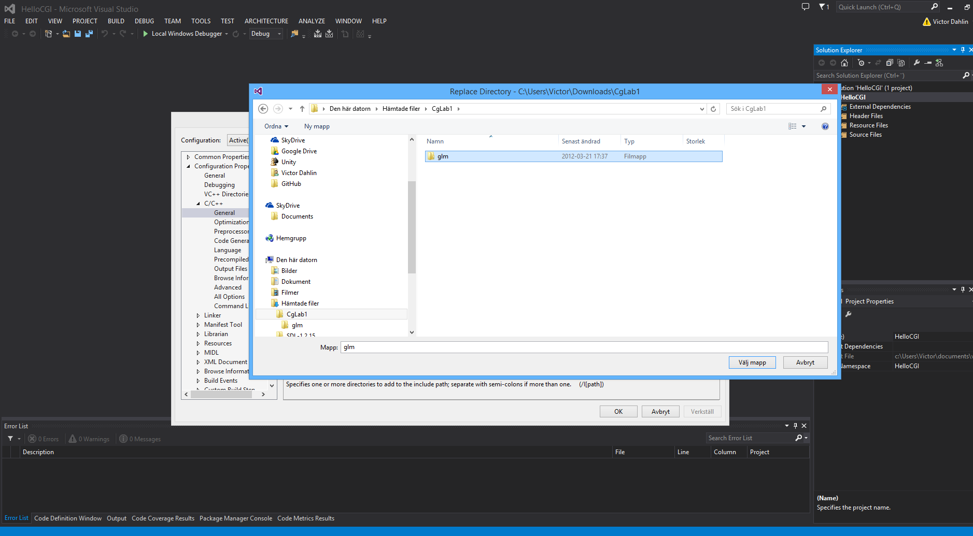Viewport: 973px width, 536px height.
Task: Click Hämtade filer in the breadcrumb path
Action: point(401,109)
